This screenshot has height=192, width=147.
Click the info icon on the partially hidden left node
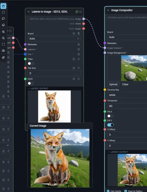click(x=10, y=31)
